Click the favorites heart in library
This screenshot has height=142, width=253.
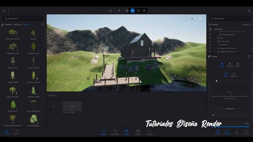(43, 24)
